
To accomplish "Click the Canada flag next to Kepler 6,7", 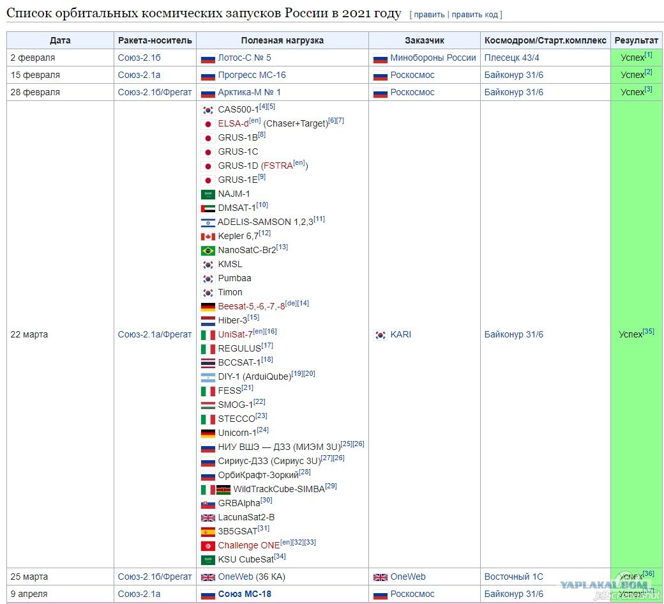I will click(208, 236).
